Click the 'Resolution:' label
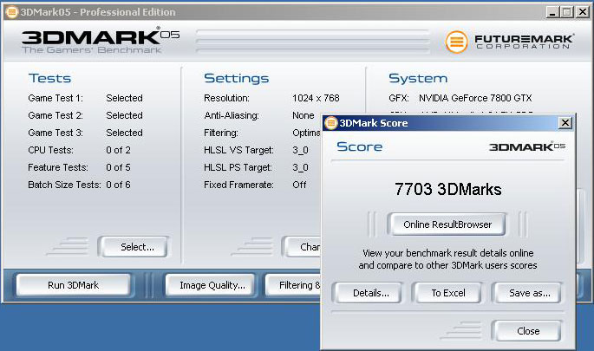This screenshot has width=594, height=351. coord(226,98)
